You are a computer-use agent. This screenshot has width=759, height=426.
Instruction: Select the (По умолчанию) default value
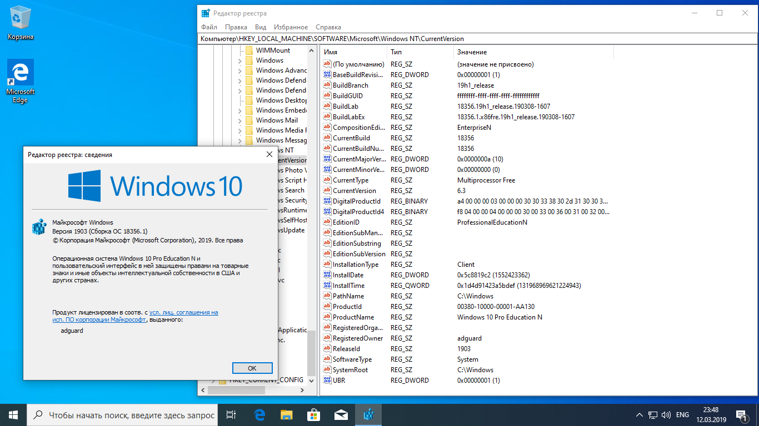point(466,64)
